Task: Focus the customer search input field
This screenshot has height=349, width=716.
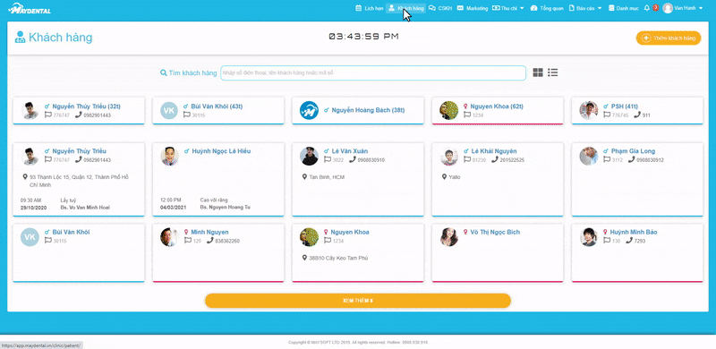Action: click(x=373, y=73)
